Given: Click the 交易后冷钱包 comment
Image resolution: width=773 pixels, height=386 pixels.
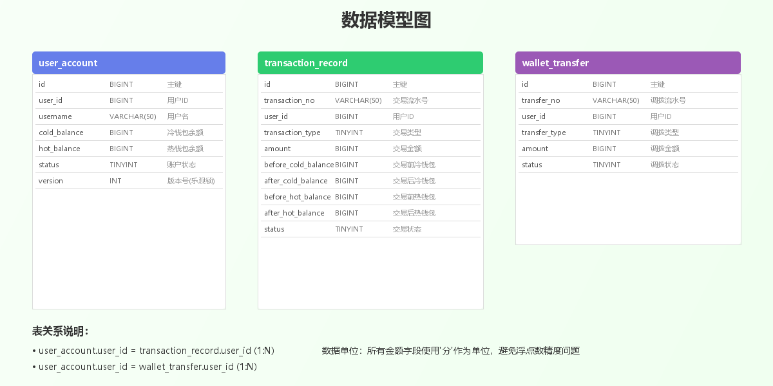Looking at the screenshot, I should [x=414, y=181].
